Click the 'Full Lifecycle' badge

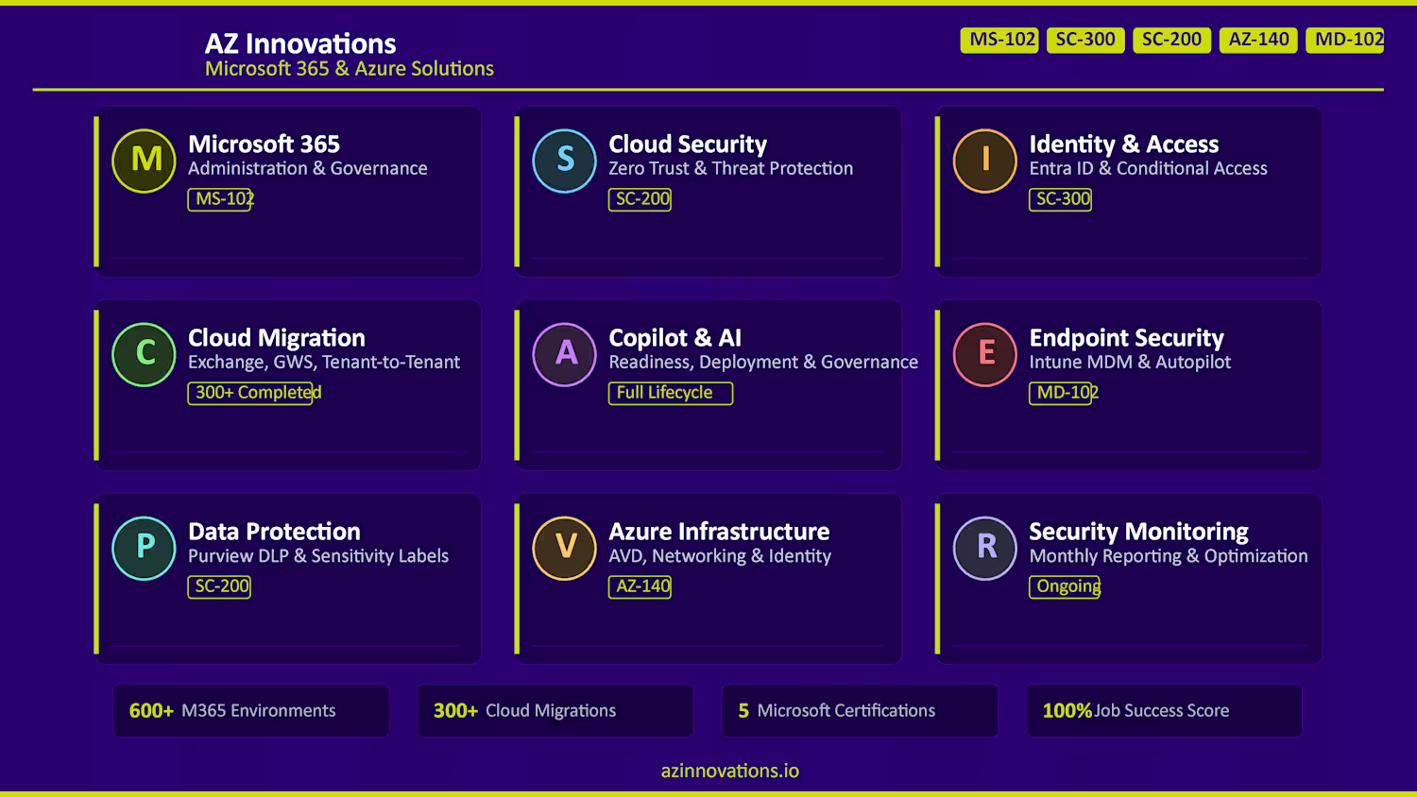(x=670, y=393)
